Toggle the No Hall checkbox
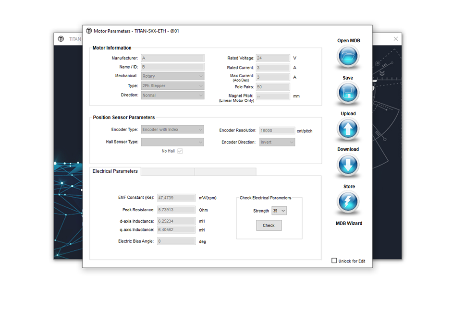 (180, 151)
